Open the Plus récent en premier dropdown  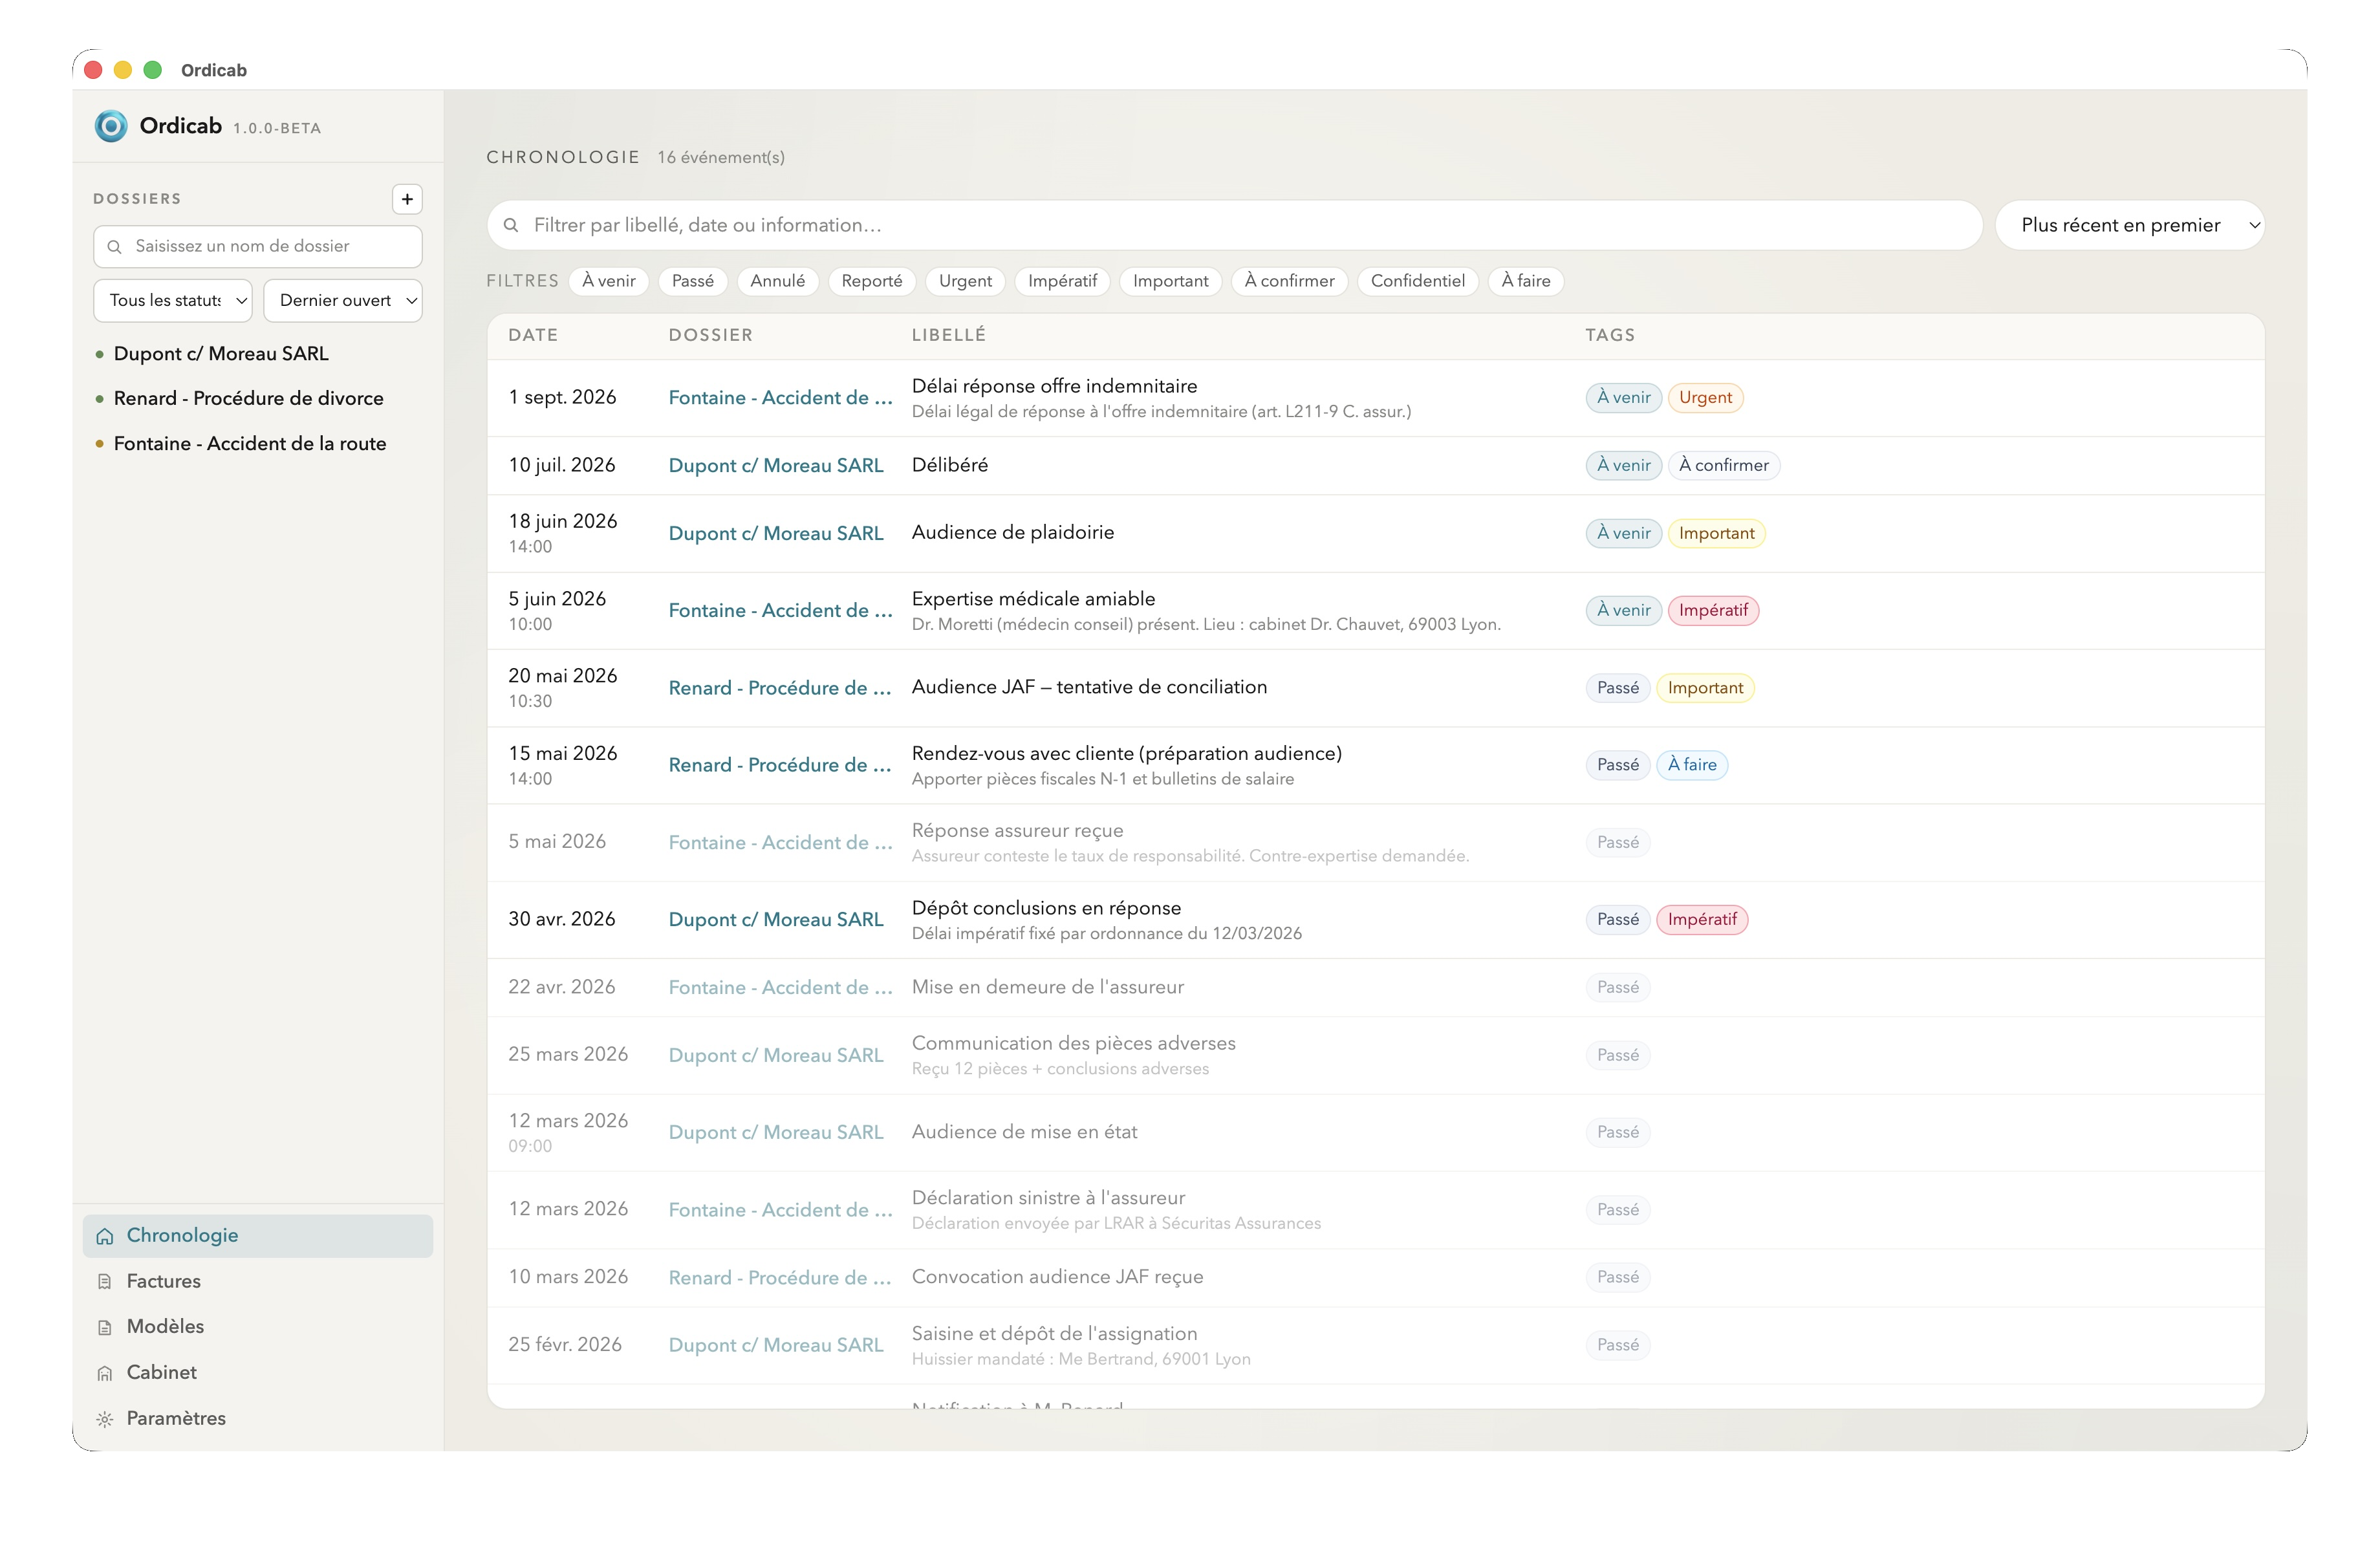[x=2129, y=225]
